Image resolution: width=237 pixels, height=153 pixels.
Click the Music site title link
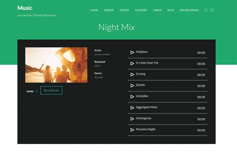click(x=25, y=8)
